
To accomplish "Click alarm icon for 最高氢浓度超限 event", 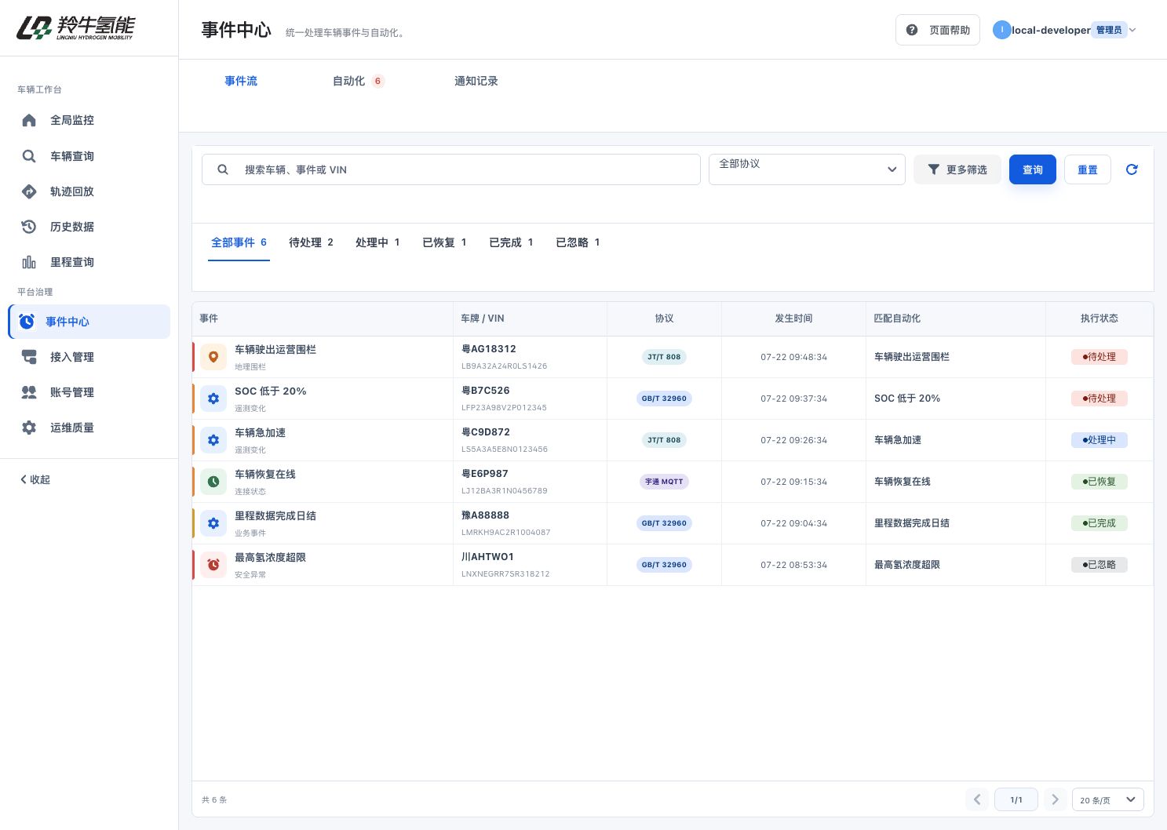I will click(213, 565).
